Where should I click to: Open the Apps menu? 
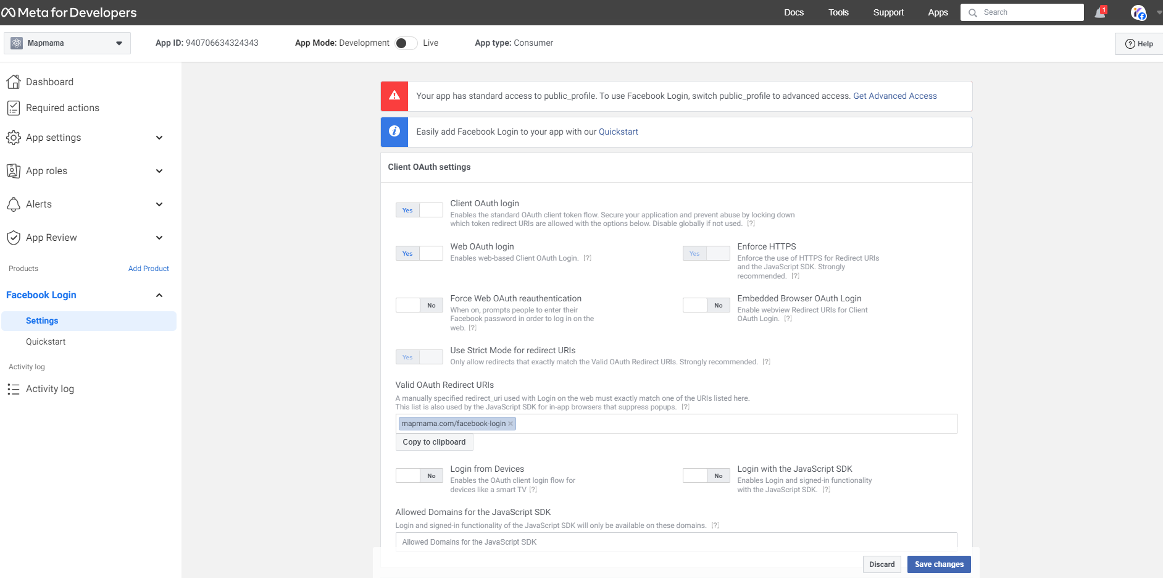pos(938,12)
